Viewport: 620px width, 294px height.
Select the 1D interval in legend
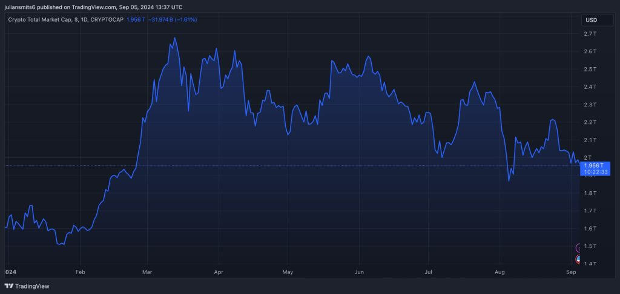85,20
